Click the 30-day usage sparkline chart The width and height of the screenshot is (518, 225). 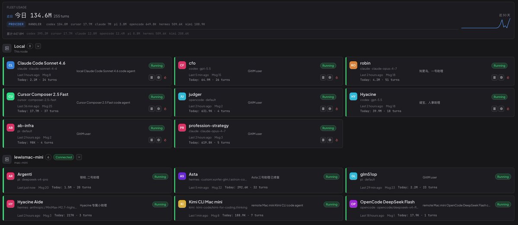(x=486, y=23)
